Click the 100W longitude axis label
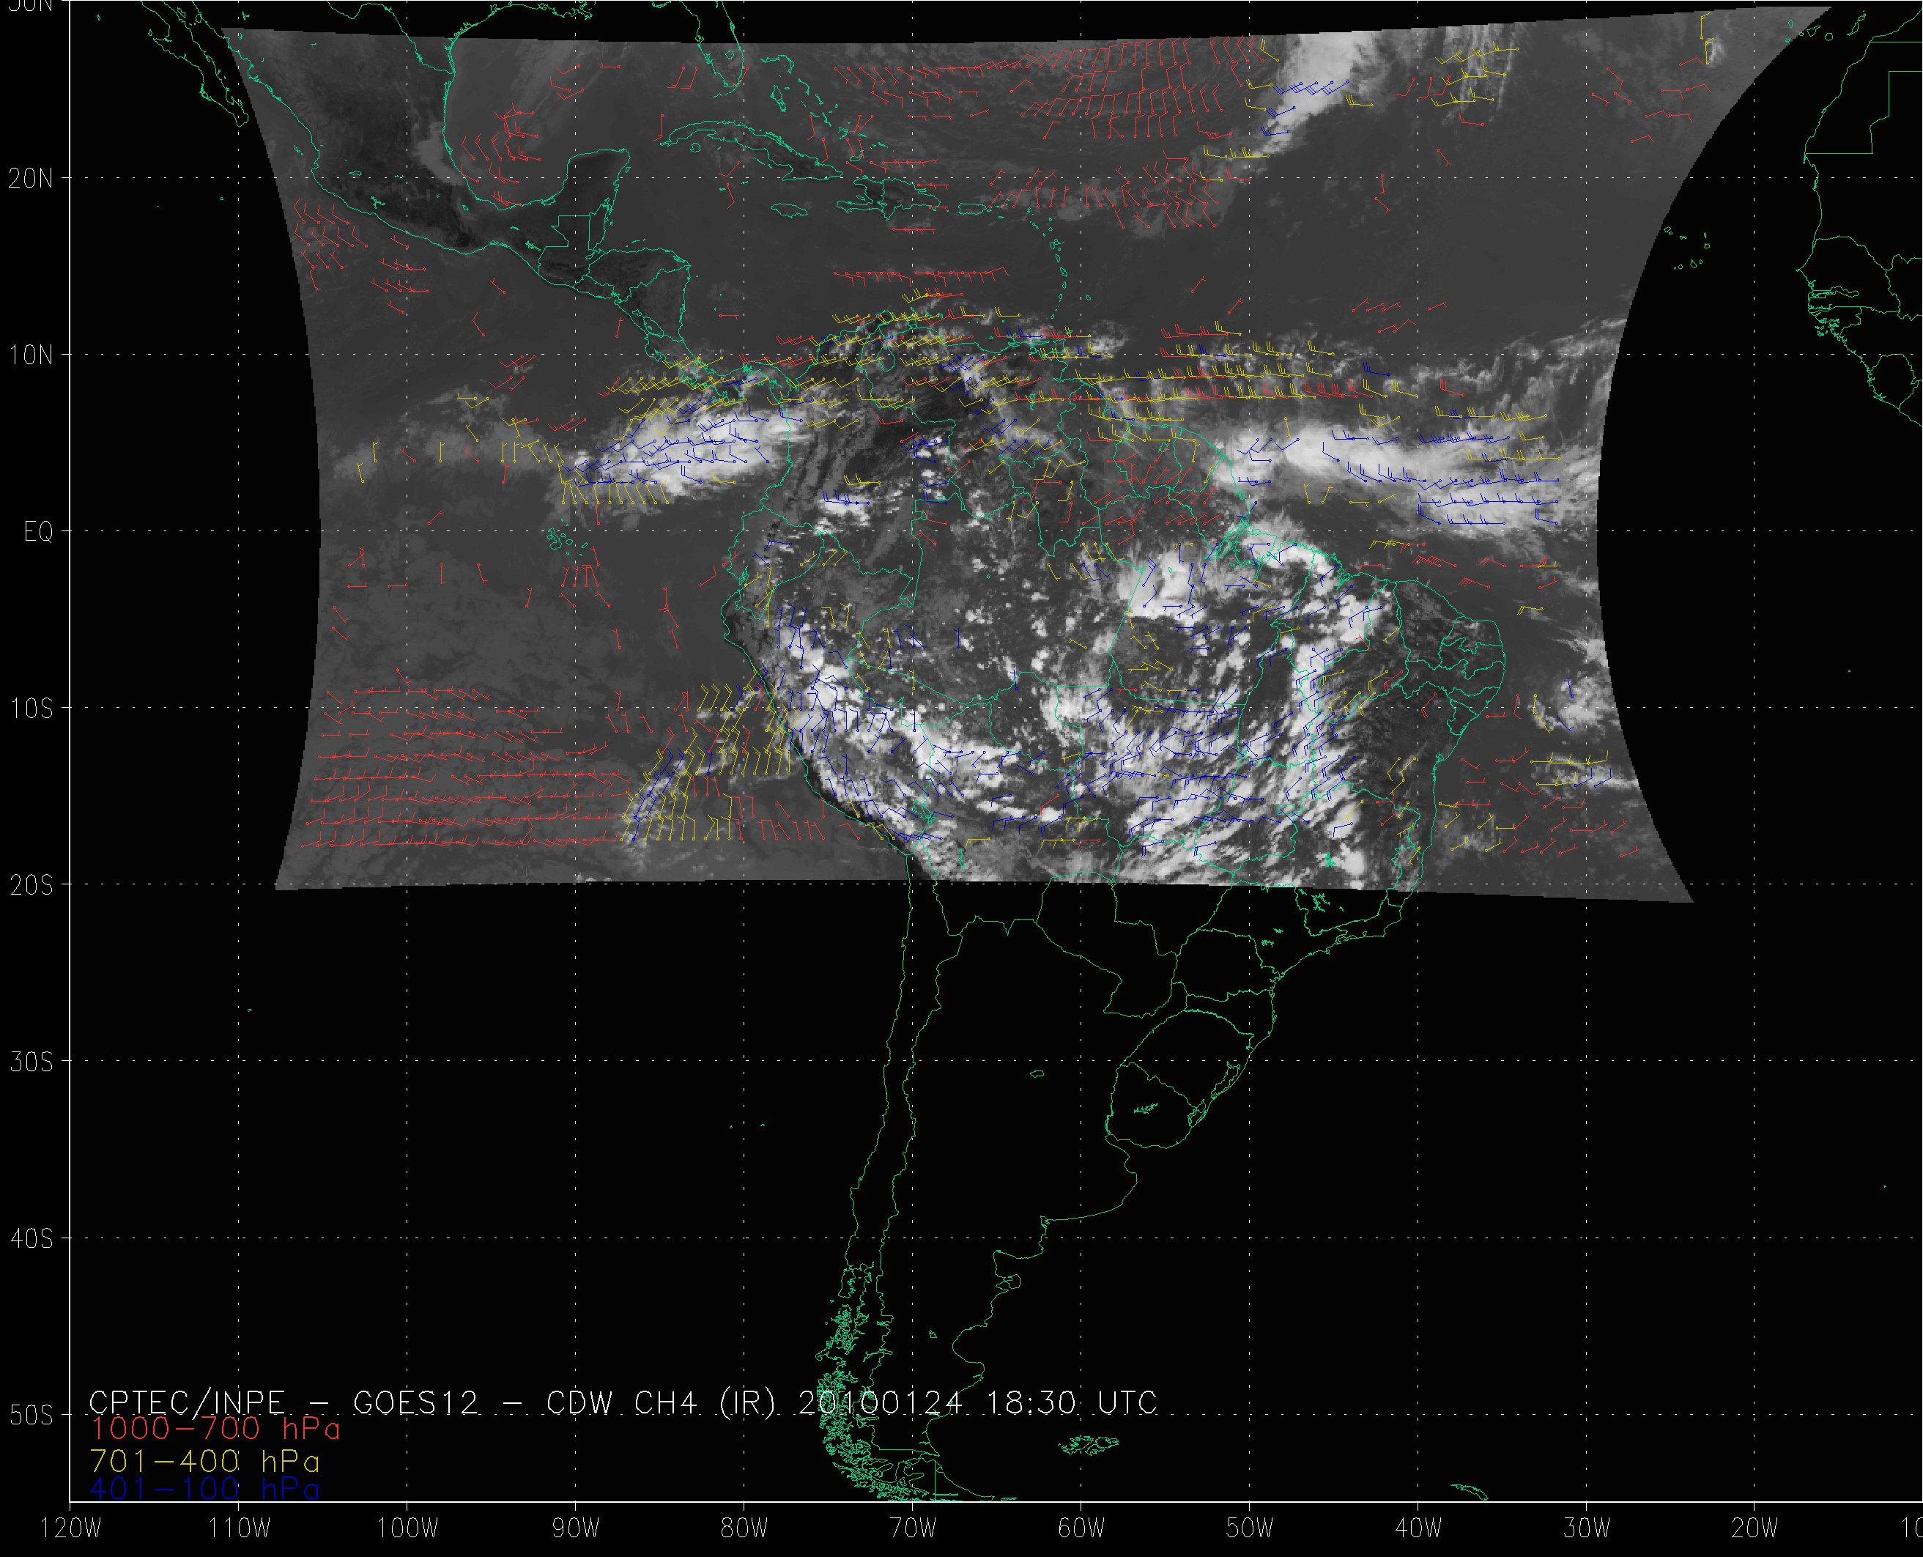Screen dimensions: 1923x1557 407,1529
